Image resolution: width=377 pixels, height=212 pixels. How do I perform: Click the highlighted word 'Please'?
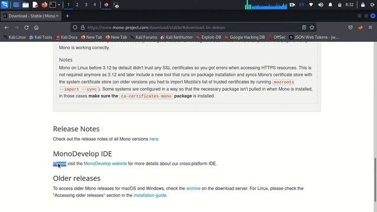pos(59,164)
